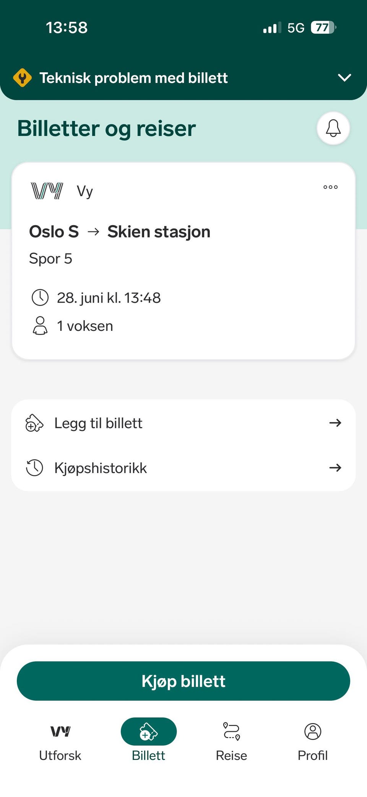This screenshot has width=367, height=797.
Task: View Kjøpshistorikk purchase history
Action: (183, 468)
